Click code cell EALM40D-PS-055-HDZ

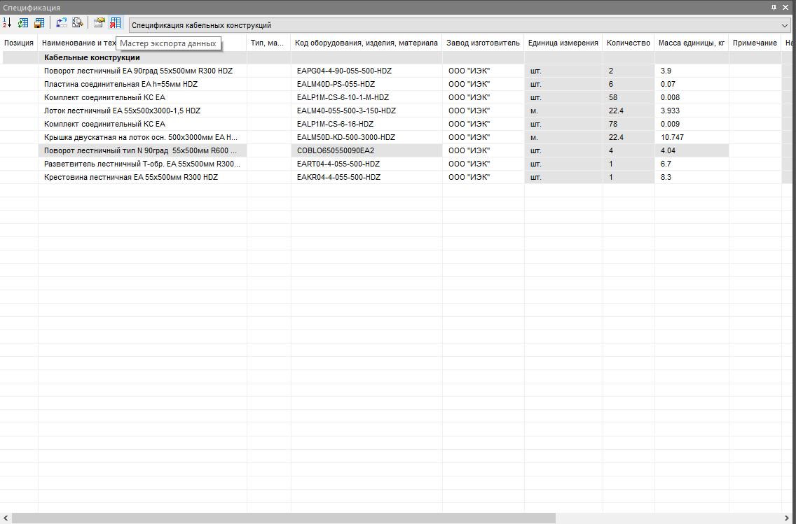tap(366, 84)
